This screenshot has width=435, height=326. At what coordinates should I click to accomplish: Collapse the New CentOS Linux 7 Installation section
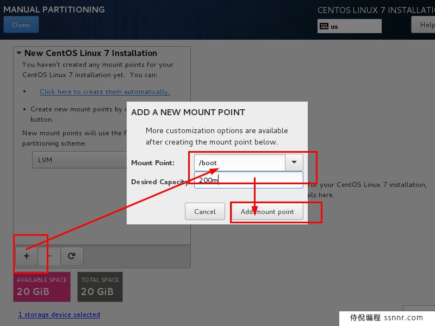[19, 53]
